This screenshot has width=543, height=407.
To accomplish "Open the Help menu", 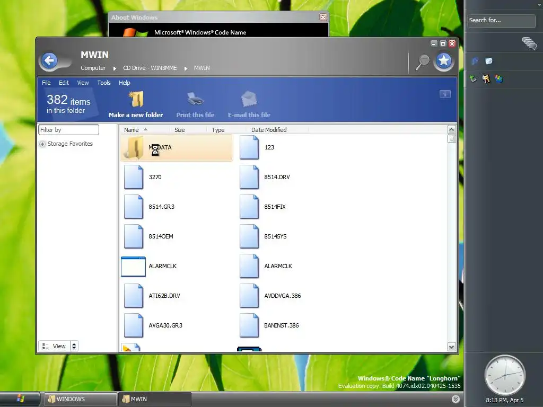I will 124,83.
